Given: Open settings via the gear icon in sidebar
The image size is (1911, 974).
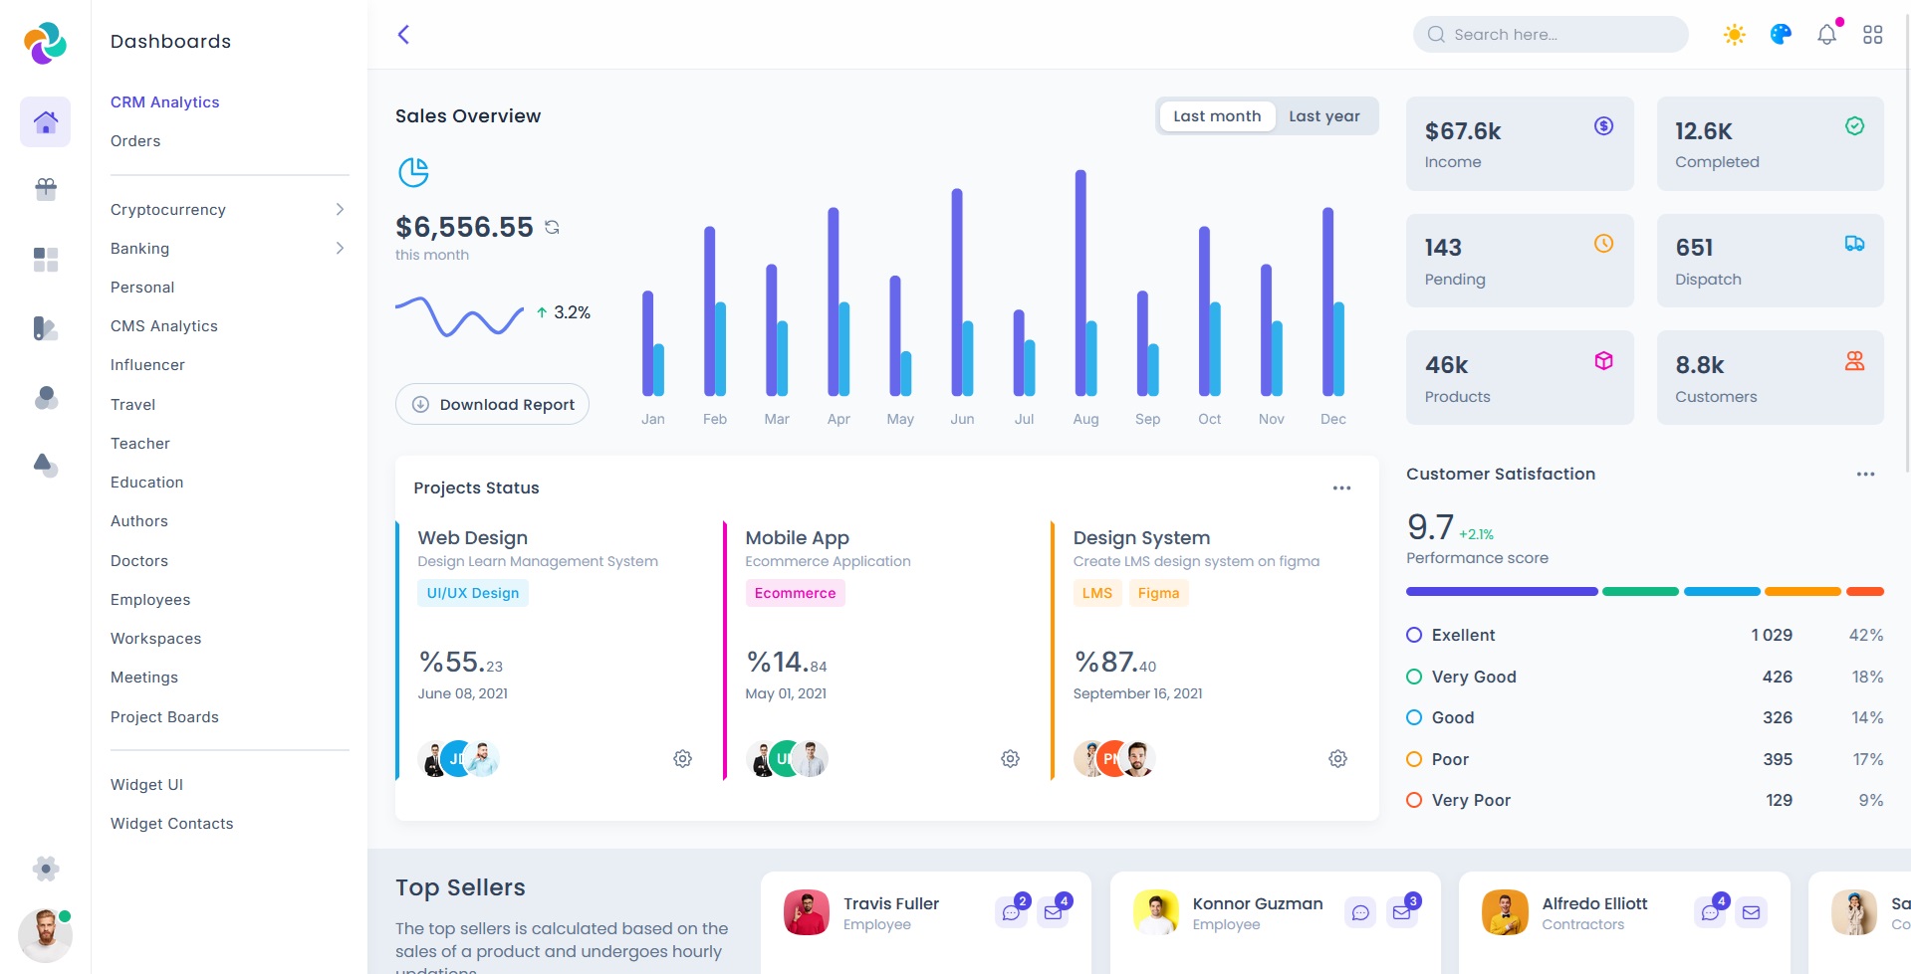Looking at the screenshot, I should pos(45,869).
